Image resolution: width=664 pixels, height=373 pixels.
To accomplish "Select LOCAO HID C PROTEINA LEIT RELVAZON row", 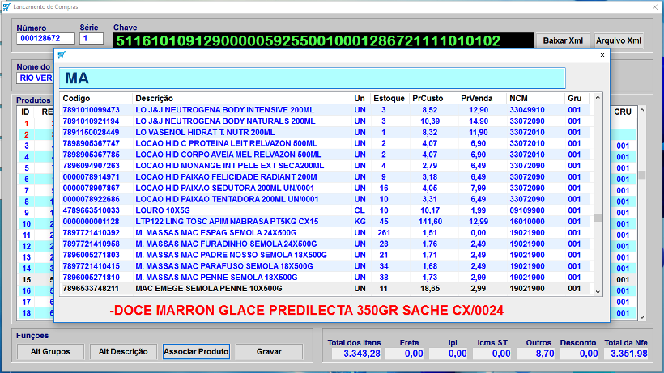I will tap(325, 143).
